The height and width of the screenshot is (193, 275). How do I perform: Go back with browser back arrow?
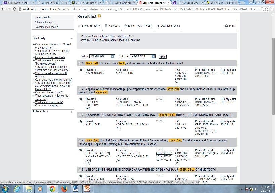pos(3,9)
